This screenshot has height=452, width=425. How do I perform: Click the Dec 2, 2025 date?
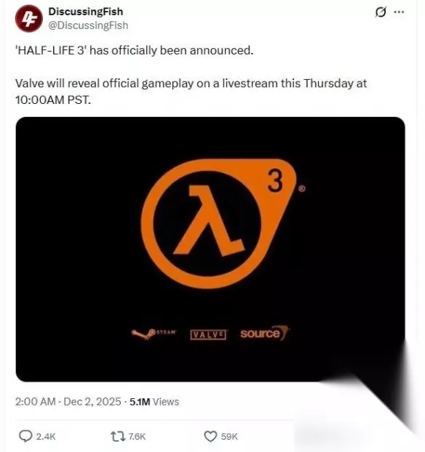(x=92, y=402)
